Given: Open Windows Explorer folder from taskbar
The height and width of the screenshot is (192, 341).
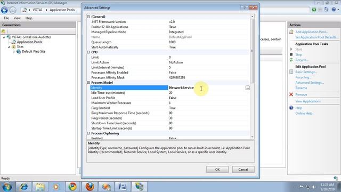Looking at the screenshot, I should [40, 187].
